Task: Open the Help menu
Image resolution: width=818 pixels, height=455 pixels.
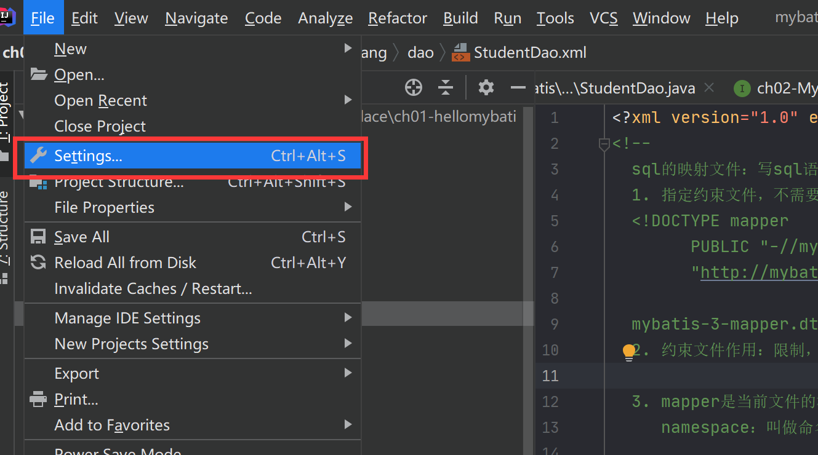Action: pyautogui.click(x=721, y=18)
